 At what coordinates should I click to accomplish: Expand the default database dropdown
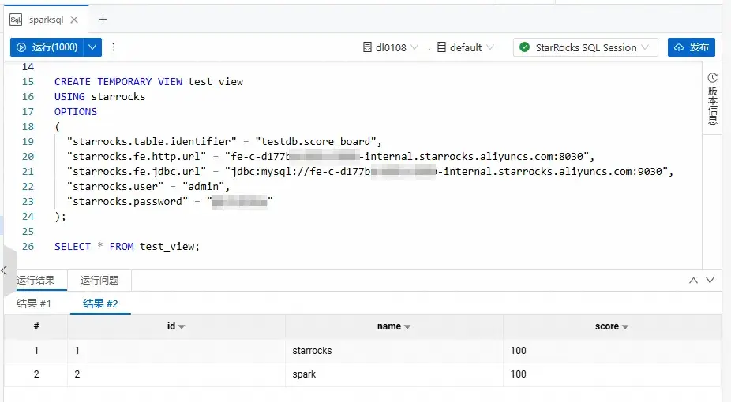[x=466, y=47]
